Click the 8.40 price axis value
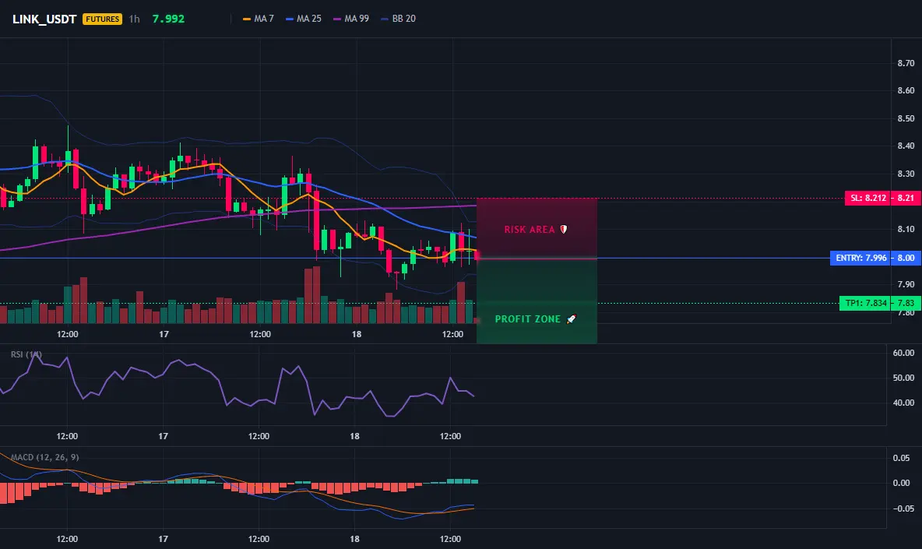The image size is (922, 549). pyautogui.click(x=906, y=146)
